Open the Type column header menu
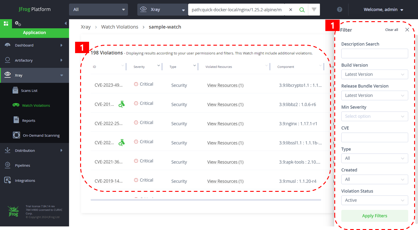 pos(195,65)
